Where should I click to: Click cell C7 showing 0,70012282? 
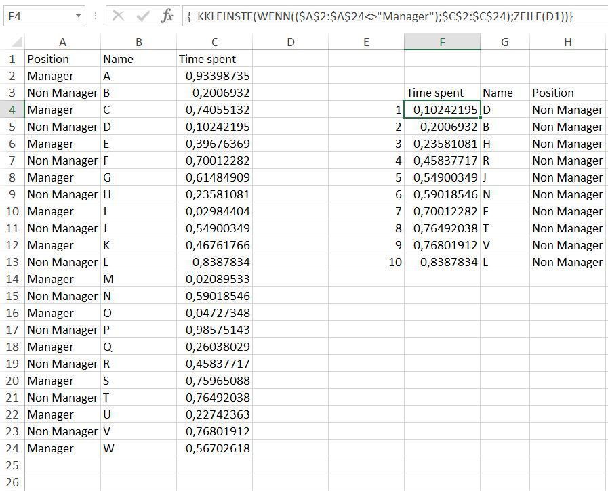pyautogui.click(x=214, y=161)
